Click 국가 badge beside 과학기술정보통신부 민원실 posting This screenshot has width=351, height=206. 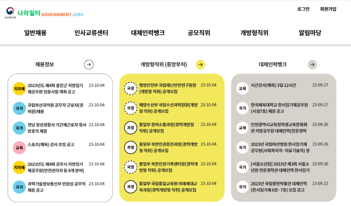pos(19,187)
